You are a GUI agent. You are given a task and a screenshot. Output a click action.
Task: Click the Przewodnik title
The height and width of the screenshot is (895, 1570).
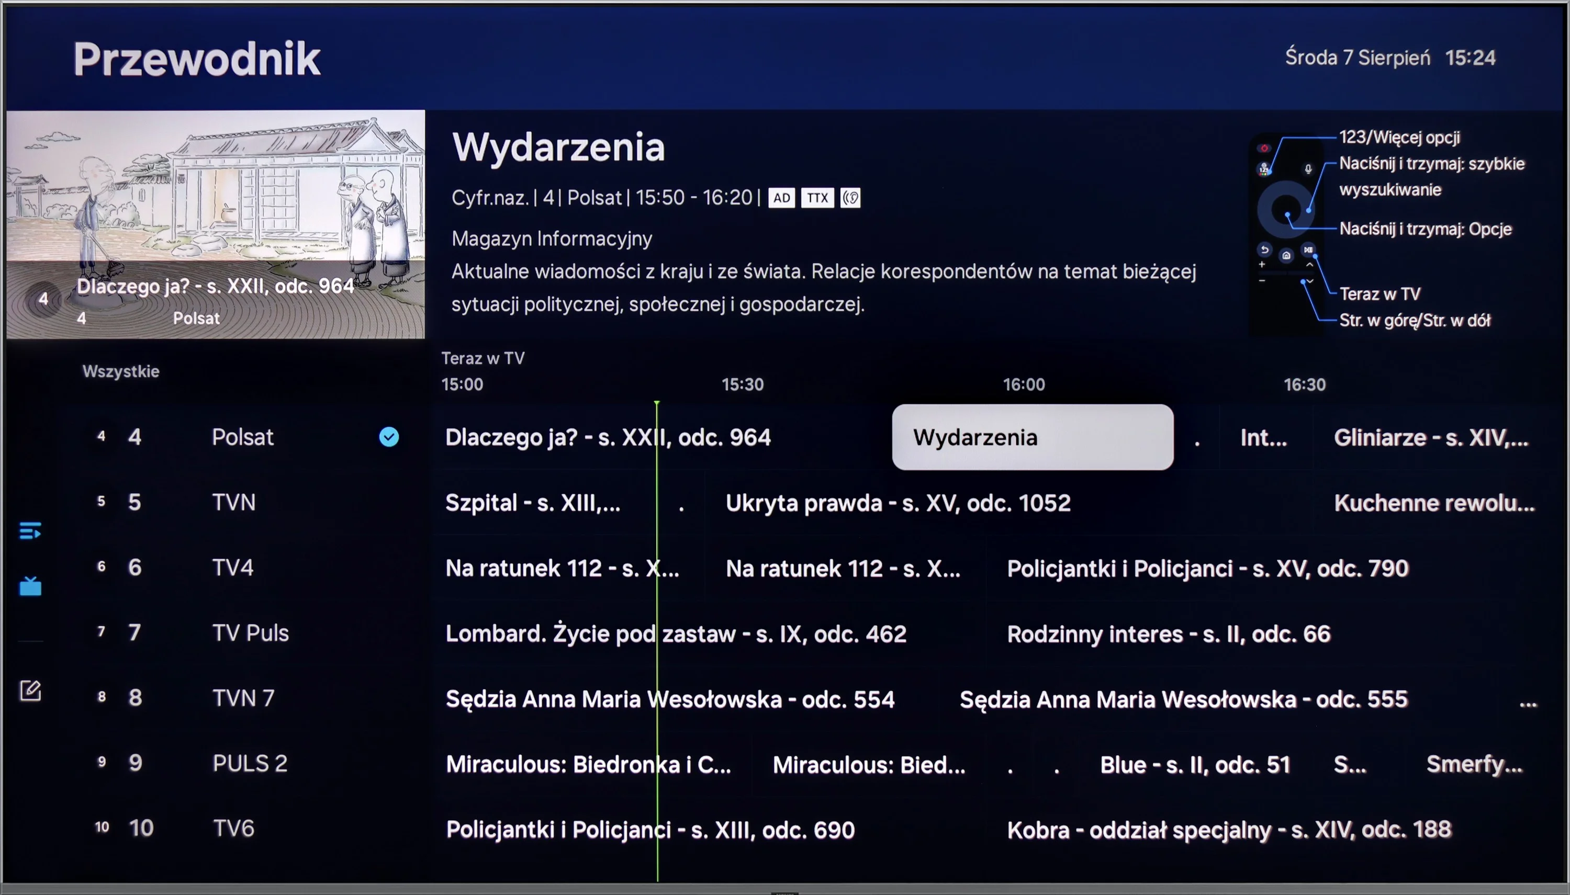click(197, 59)
